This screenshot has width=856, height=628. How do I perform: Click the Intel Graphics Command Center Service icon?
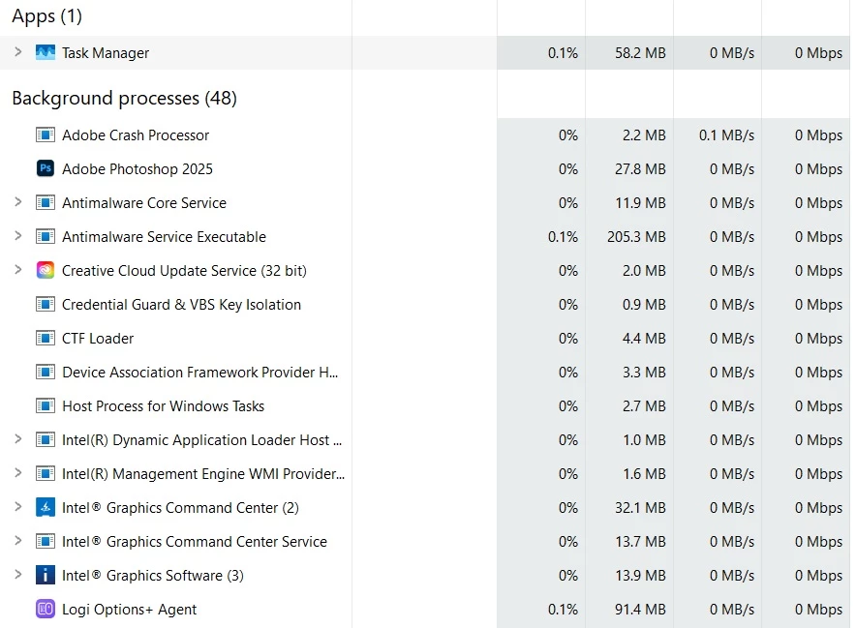pos(46,541)
